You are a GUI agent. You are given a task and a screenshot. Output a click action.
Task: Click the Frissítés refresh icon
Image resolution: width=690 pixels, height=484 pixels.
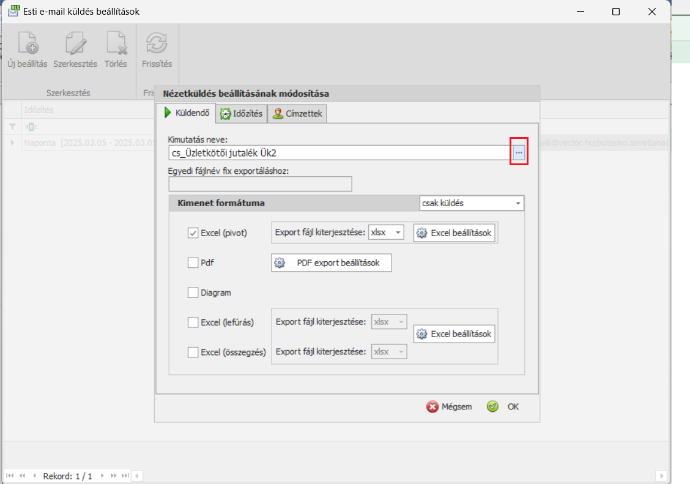(157, 44)
